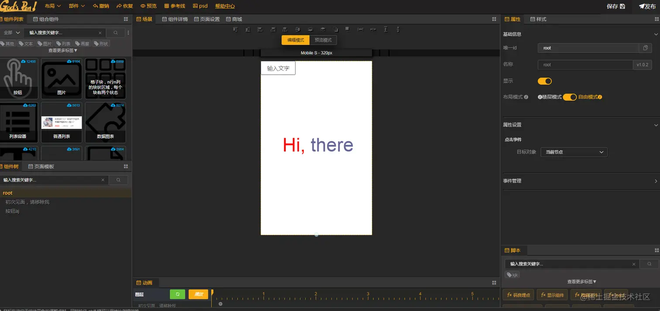The width and height of the screenshot is (660, 311).
Task: Click the horizontal center spacing icon
Action: 373,30
